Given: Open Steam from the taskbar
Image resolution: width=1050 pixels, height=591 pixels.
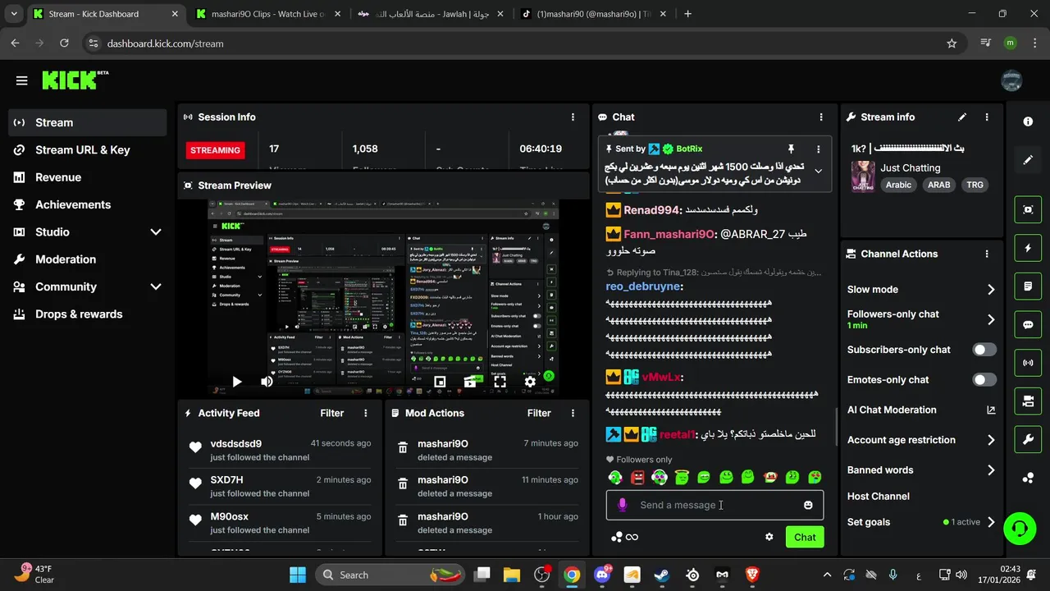Looking at the screenshot, I should pyautogui.click(x=662, y=575).
